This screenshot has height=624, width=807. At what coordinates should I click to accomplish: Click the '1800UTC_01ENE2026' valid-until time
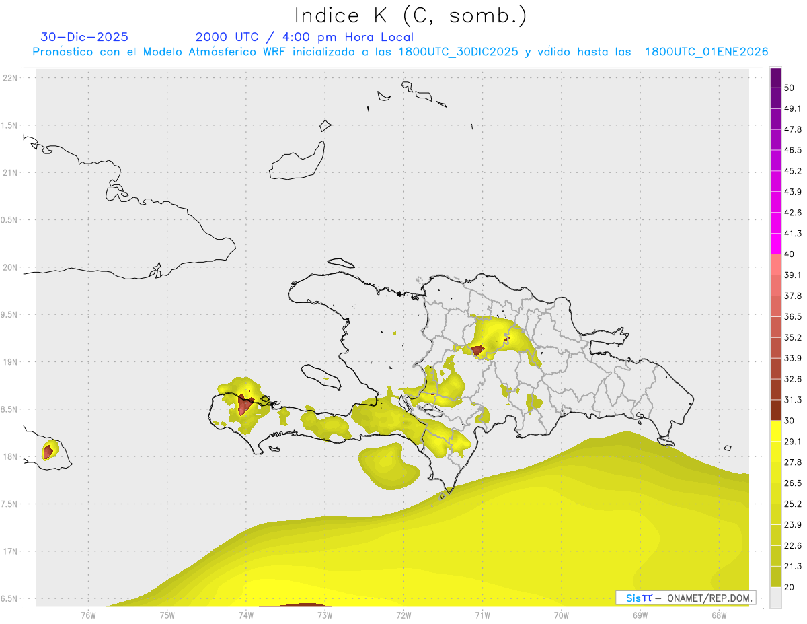coord(707,52)
